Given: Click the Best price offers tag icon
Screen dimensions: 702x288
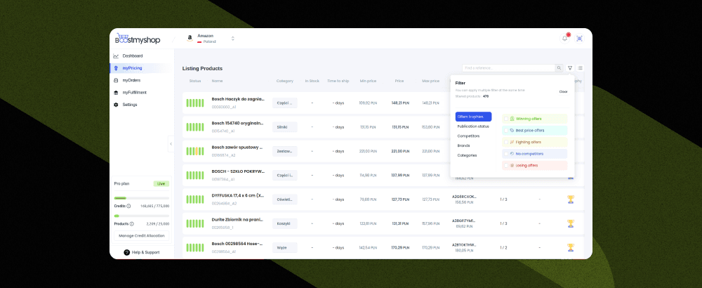Looking at the screenshot, I should coord(512,131).
